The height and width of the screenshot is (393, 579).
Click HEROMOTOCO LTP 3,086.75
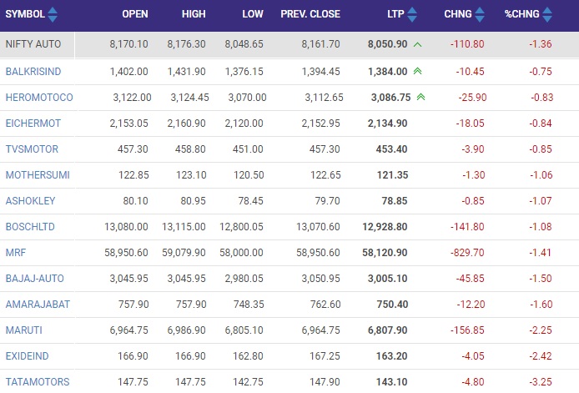coord(390,97)
